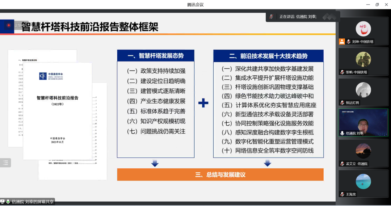Click the blue plus sign between slide boxes
This screenshot has height=206, width=391.
tap(203, 103)
